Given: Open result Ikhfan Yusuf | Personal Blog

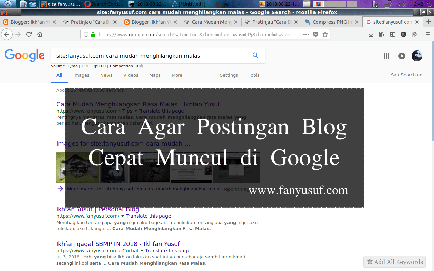Looking at the screenshot, I should tap(98, 209).
